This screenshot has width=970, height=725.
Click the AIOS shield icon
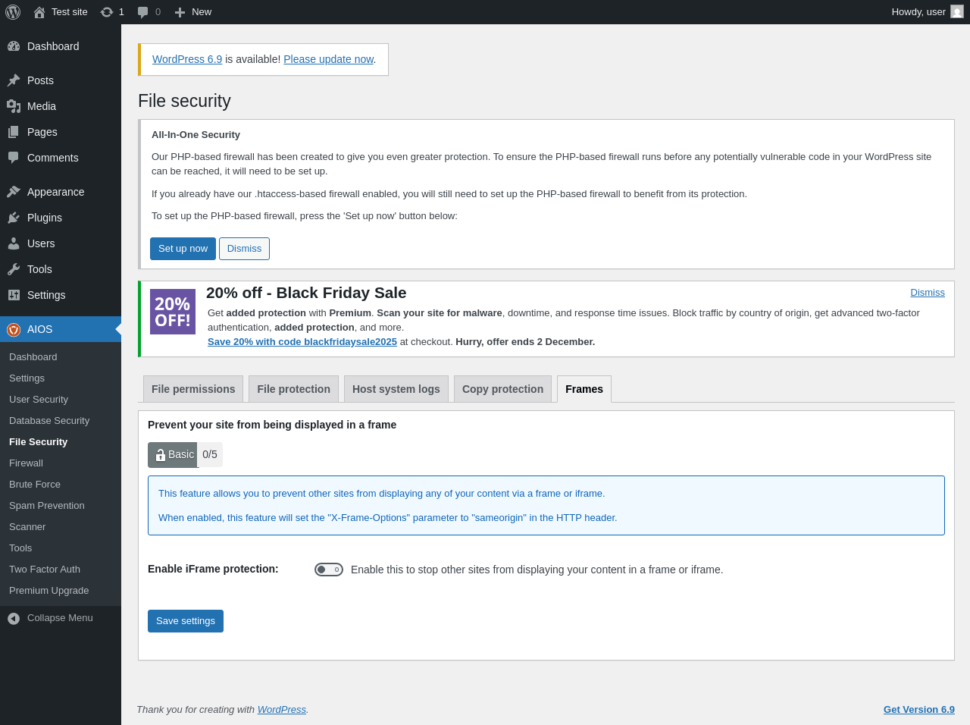pos(14,329)
